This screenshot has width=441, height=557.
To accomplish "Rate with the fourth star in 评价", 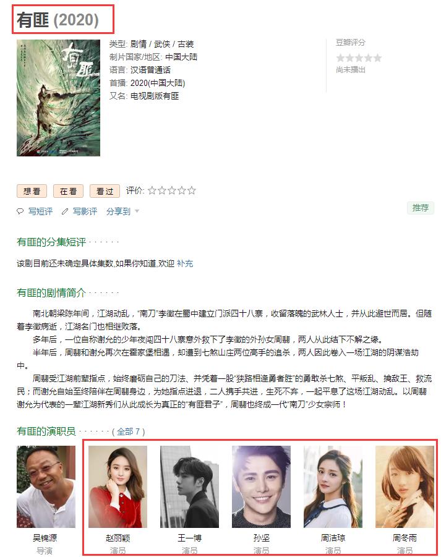I will coord(182,191).
